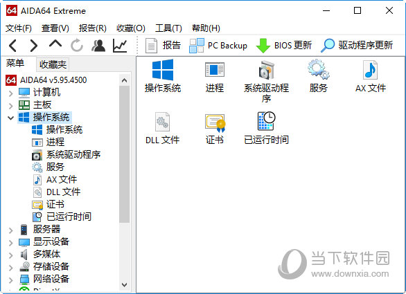The width and height of the screenshot is (406, 294).
Task: Select the AIDA64 v5.95.4500 root node
Action: point(46,80)
